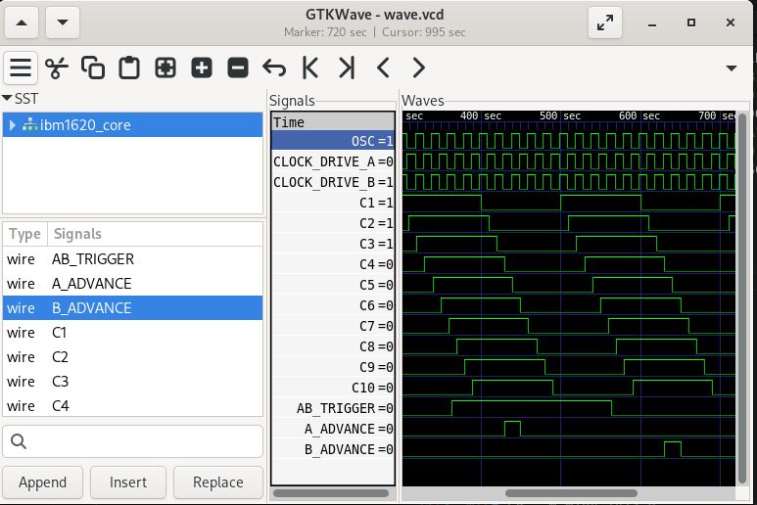Select the C5=0 trace name
This screenshot has height=505, width=757.
[x=333, y=285]
